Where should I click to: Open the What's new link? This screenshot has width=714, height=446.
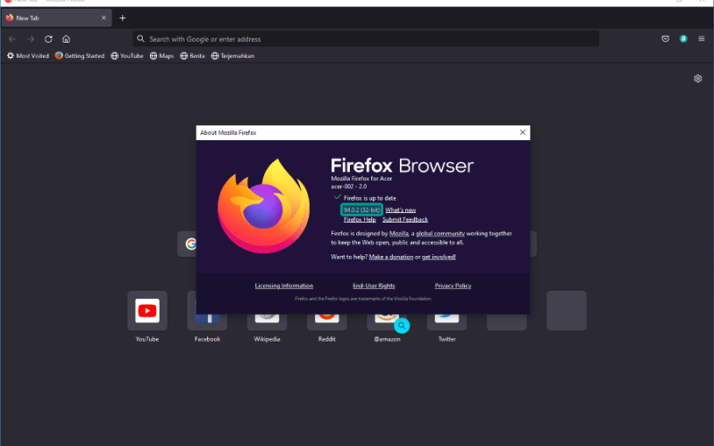400,210
